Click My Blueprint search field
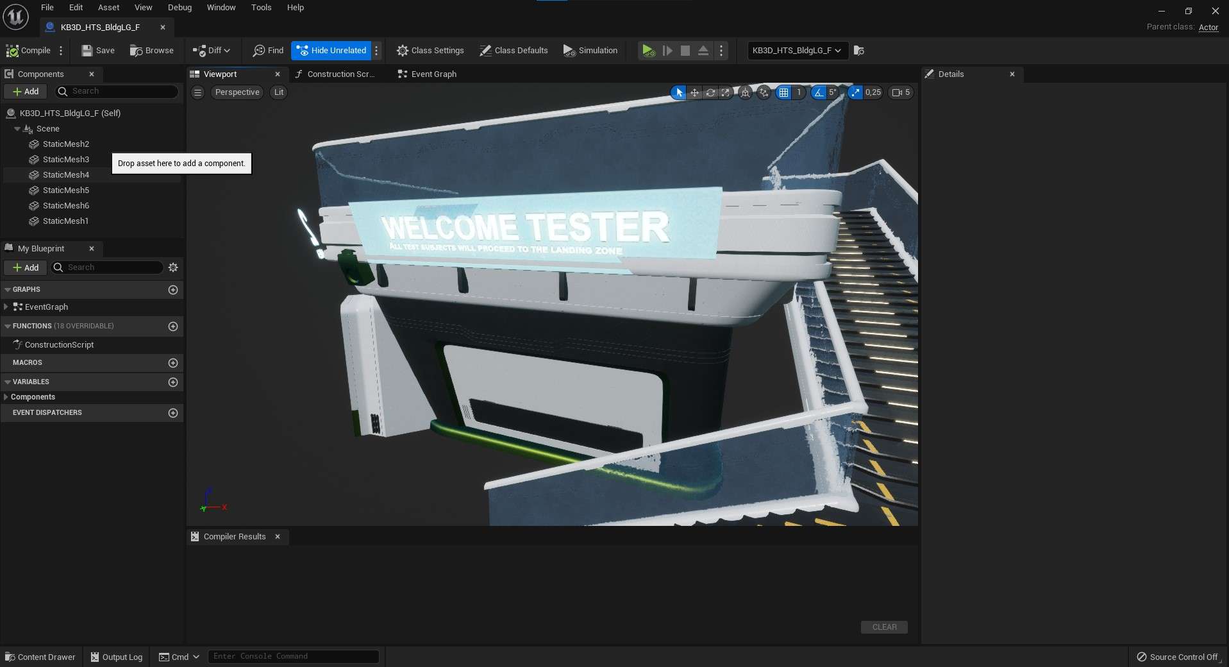Screen dimensions: 1229x667 107,267
